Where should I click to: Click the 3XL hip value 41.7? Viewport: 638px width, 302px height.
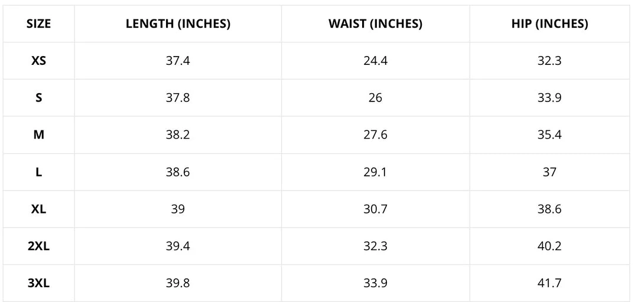[549, 284]
